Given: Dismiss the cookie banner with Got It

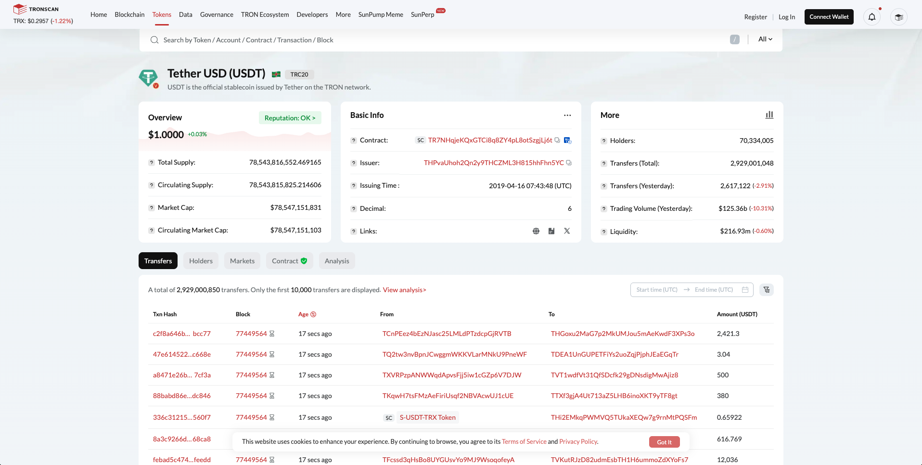Looking at the screenshot, I should click(x=664, y=442).
